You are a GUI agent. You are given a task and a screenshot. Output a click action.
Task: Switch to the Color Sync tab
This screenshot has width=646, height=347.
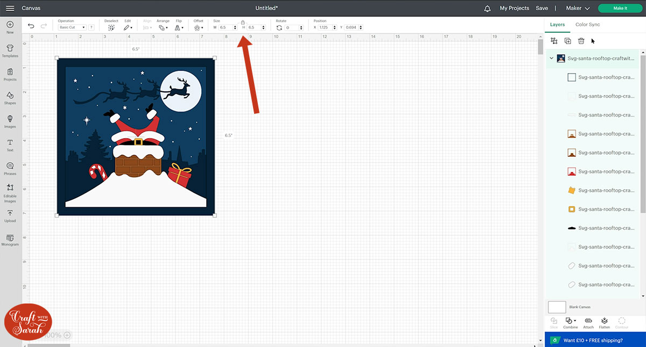587,25
